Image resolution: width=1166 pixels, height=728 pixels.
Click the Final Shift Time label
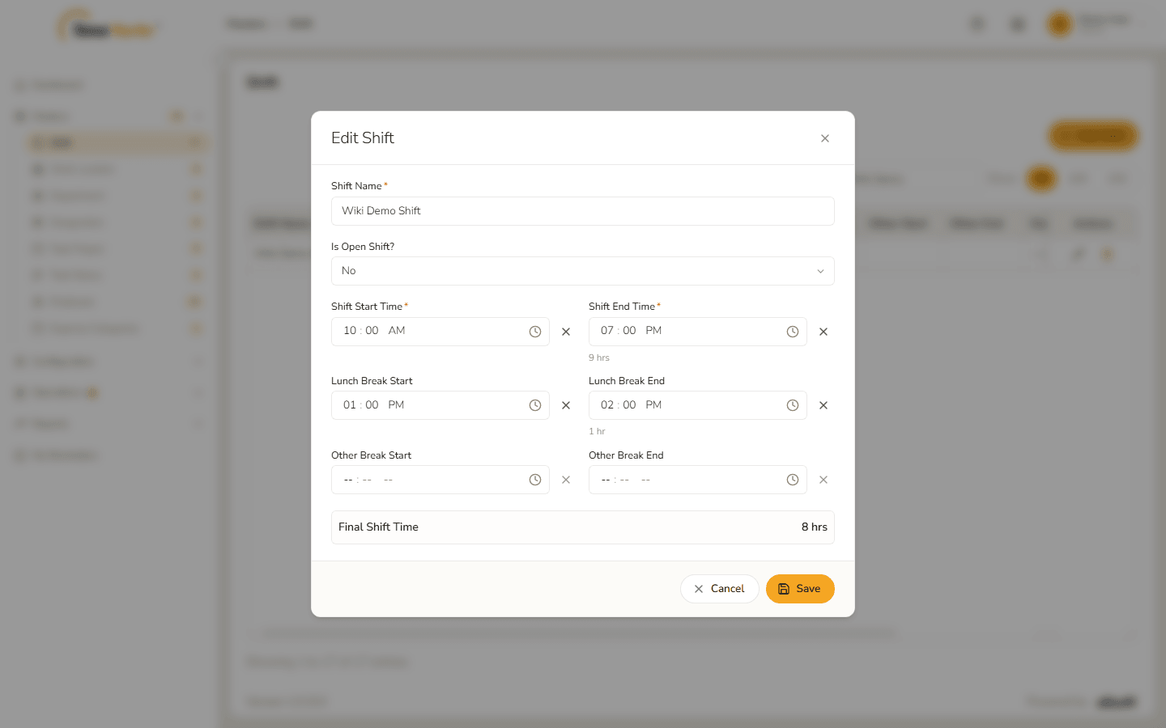point(378,527)
